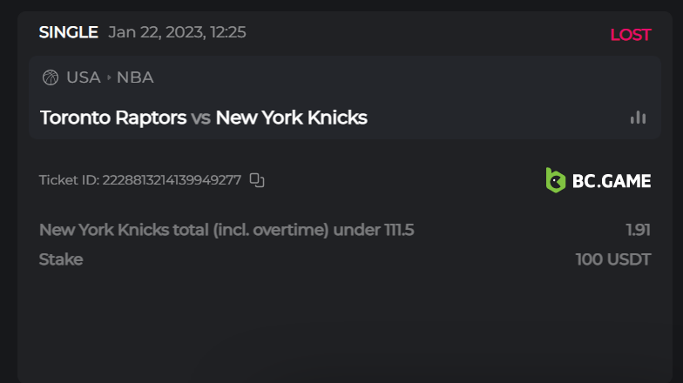This screenshot has width=683, height=383.
Task: Click the SINGLE bet type label
Action: coord(68,32)
